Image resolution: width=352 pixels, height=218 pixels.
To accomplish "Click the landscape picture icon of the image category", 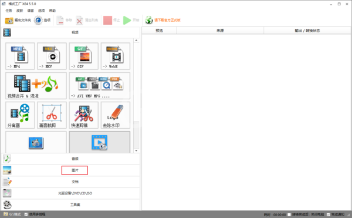I will 7,170.
